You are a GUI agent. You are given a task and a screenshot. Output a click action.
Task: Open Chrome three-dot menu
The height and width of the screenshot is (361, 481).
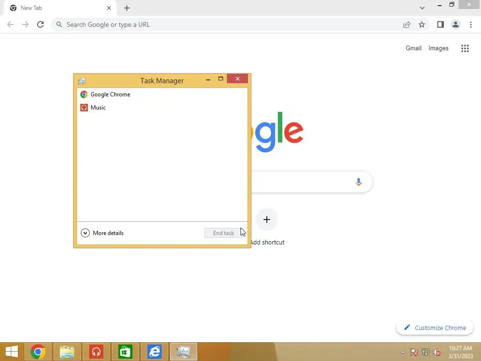[x=471, y=24]
